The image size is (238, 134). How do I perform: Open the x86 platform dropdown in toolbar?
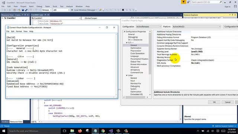[61, 10]
